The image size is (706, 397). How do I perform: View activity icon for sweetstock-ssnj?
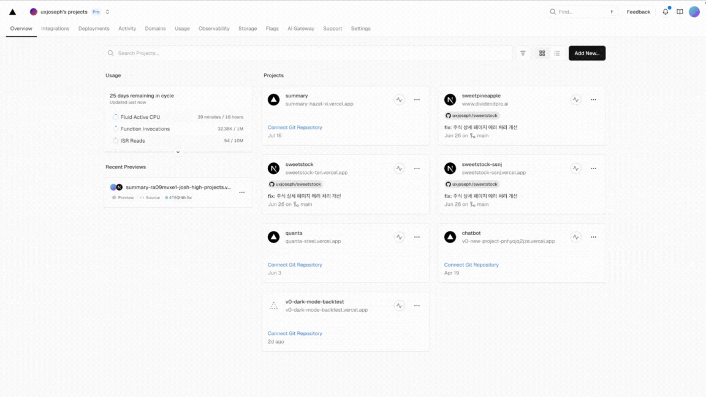[x=575, y=168]
